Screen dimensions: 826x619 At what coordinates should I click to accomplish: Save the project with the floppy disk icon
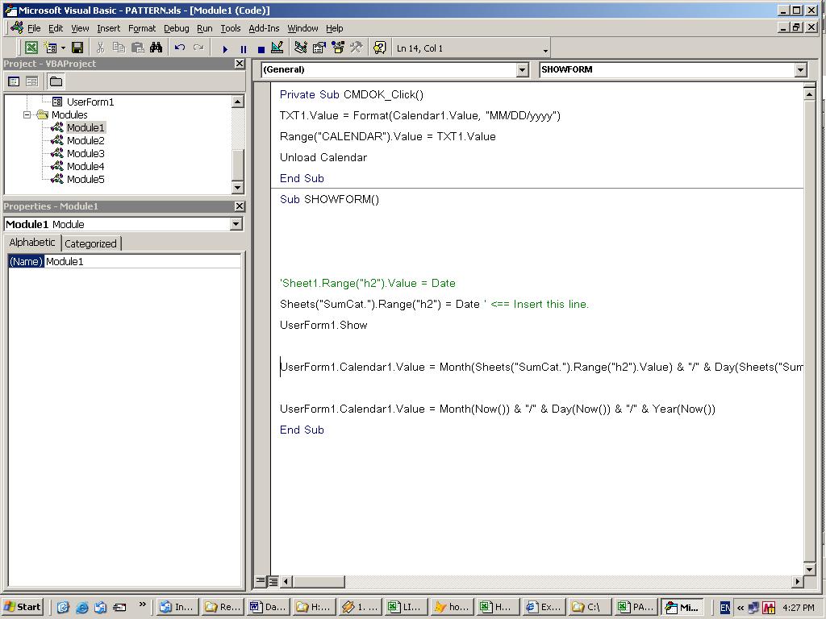(x=77, y=48)
